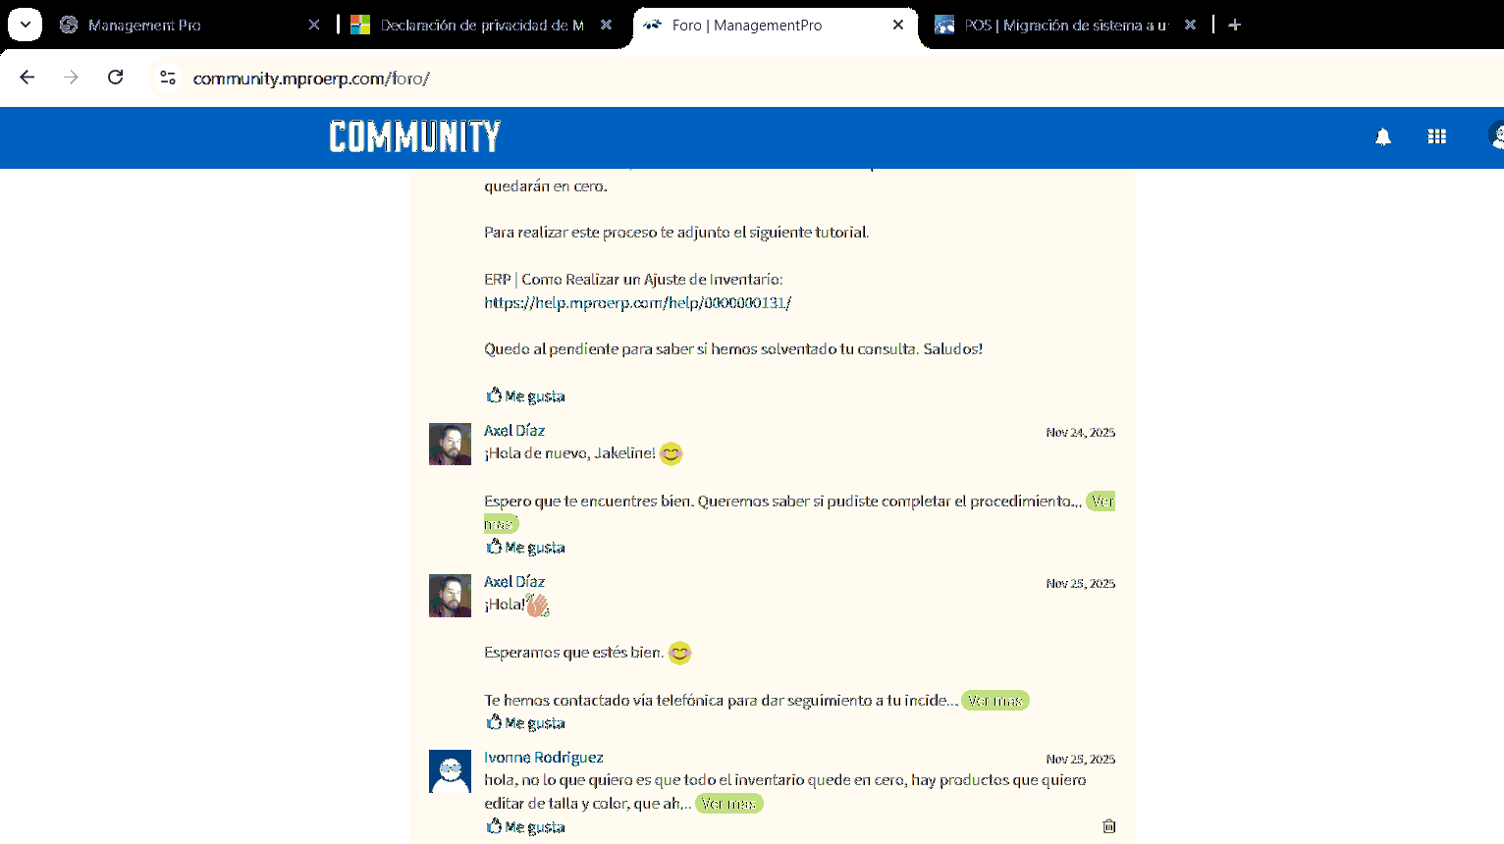Switch to the Management Pro tab

point(144,26)
